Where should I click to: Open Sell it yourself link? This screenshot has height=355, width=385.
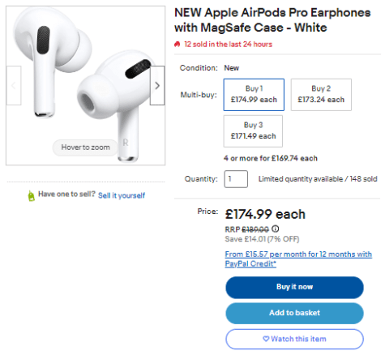pyautogui.click(x=122, y=195)
